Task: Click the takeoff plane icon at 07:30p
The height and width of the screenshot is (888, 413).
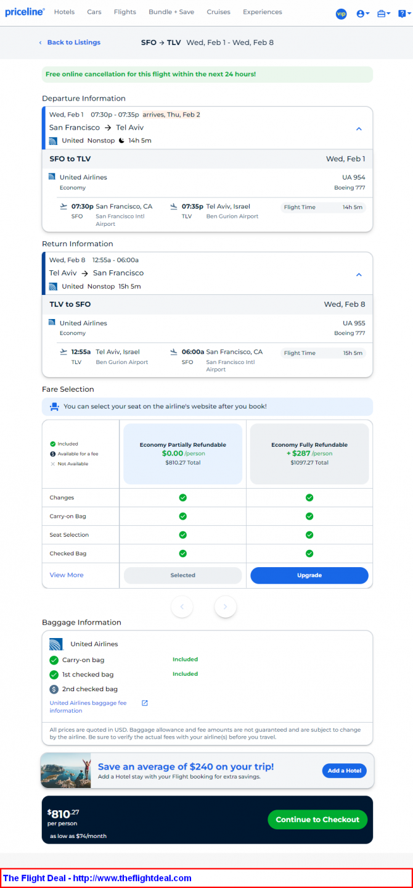Action: [63, 206]
